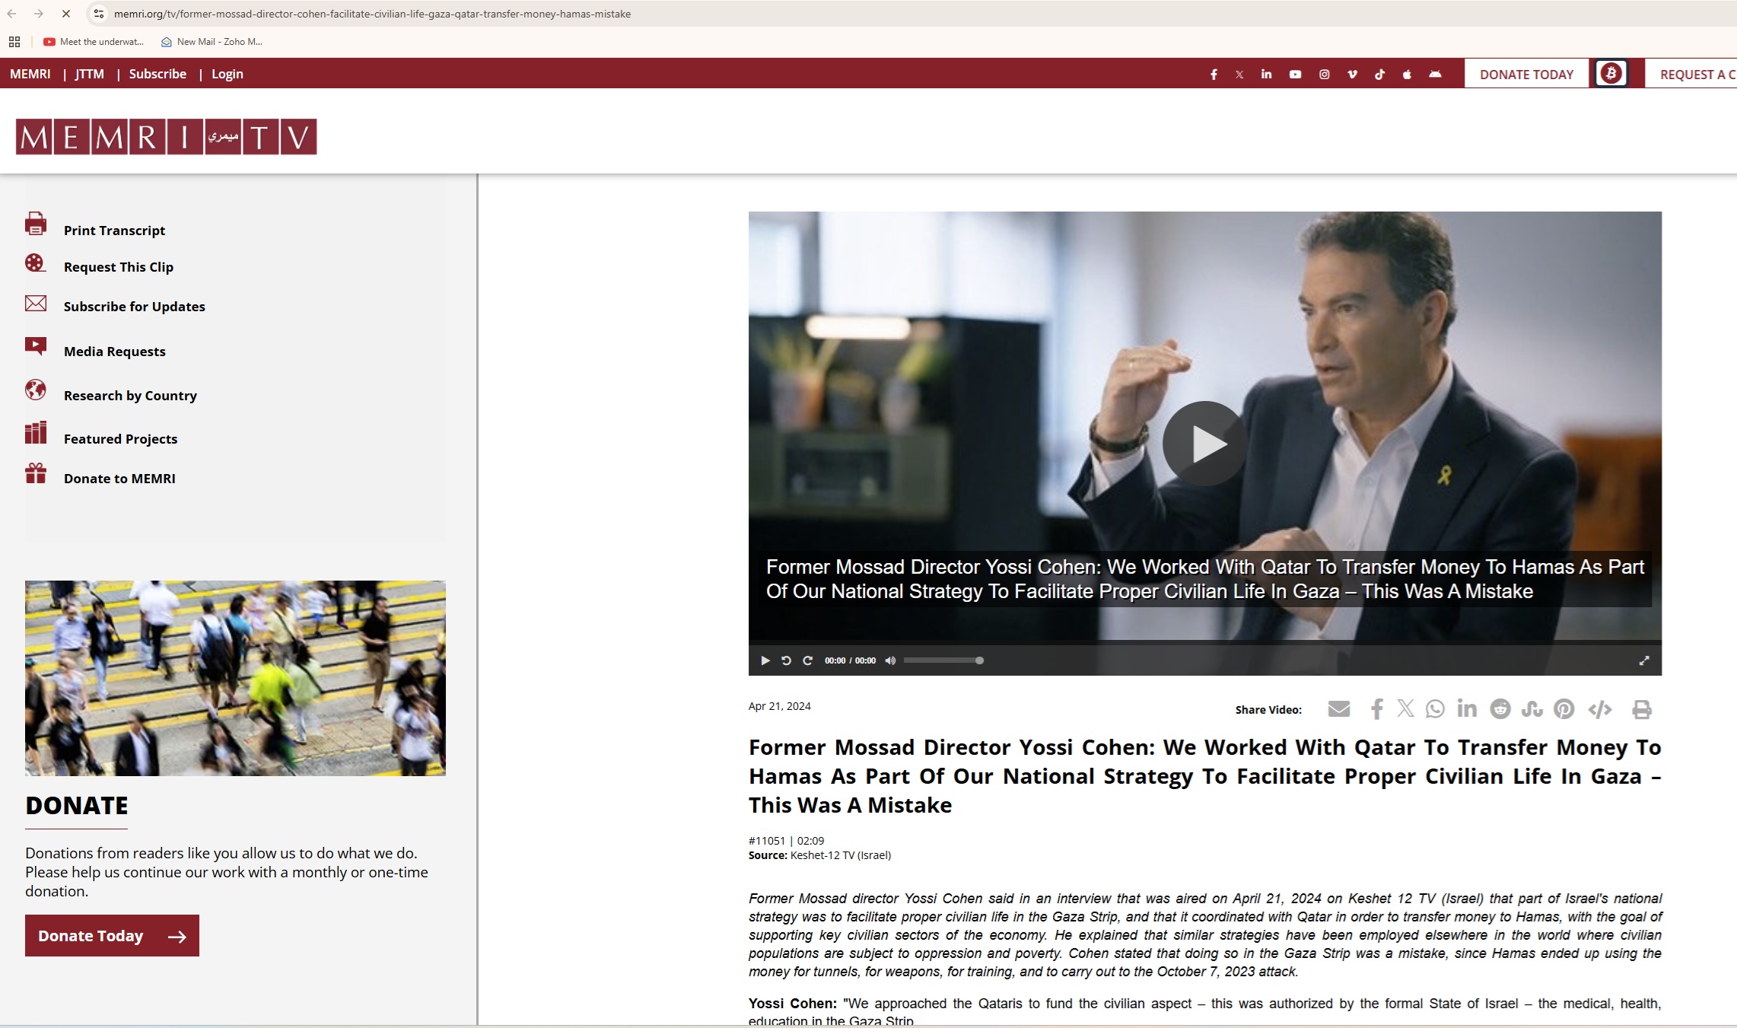Click the small play button in the player bar
This screenshot has height=1028, width=1737.
point(765,660)
